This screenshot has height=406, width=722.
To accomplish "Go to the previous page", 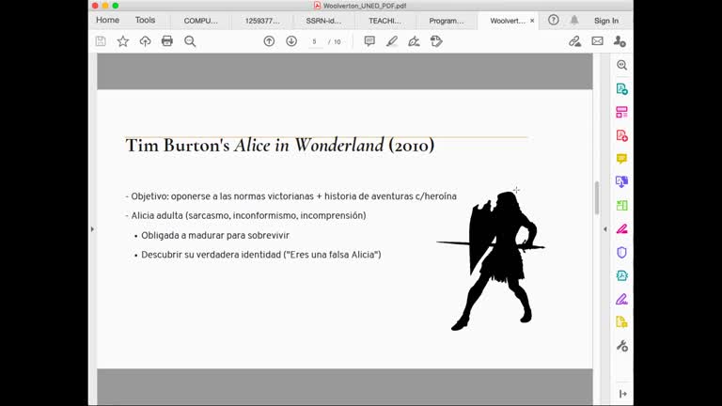I will (269, 41).
